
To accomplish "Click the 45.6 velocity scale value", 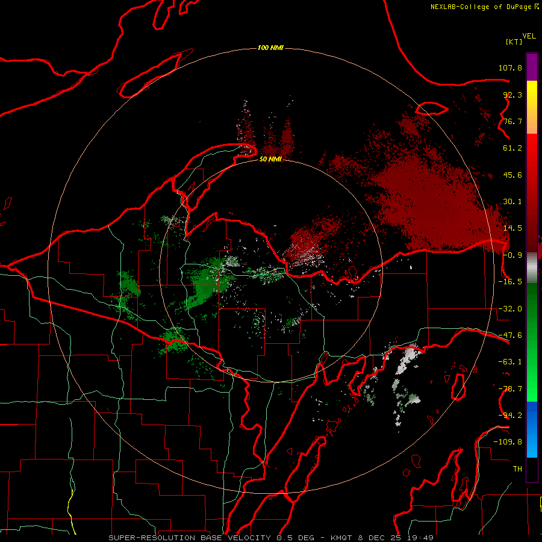I will 512,175.
